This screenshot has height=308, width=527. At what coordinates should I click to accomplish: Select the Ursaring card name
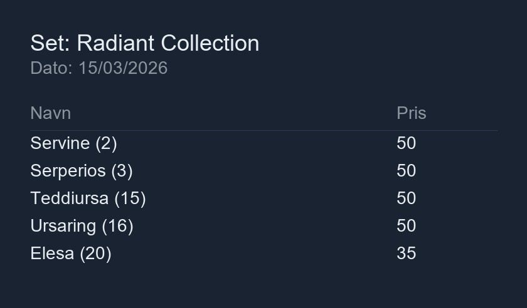pyautogui.click(x=63, y=226)
